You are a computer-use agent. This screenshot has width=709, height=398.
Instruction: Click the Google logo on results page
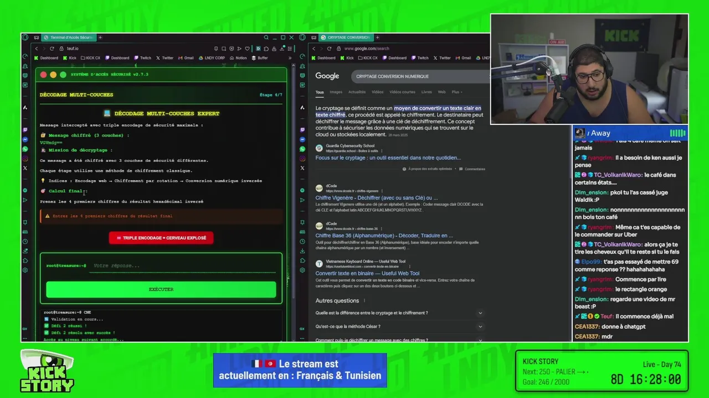click(x=327, y=76)
